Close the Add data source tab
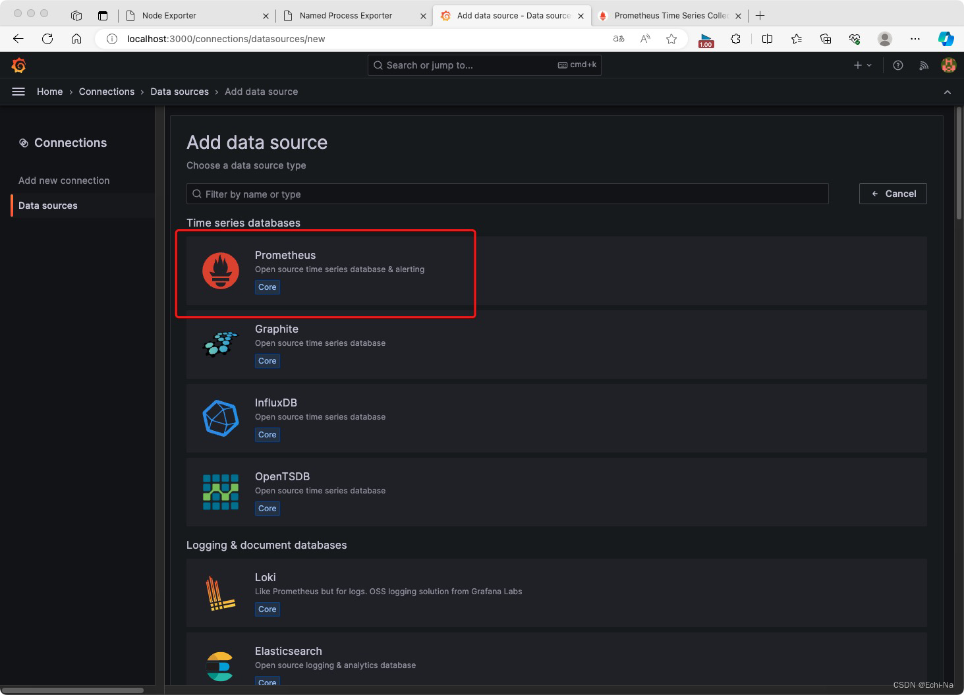The height and width of the screenshot is (695, 964). (581, 16)
